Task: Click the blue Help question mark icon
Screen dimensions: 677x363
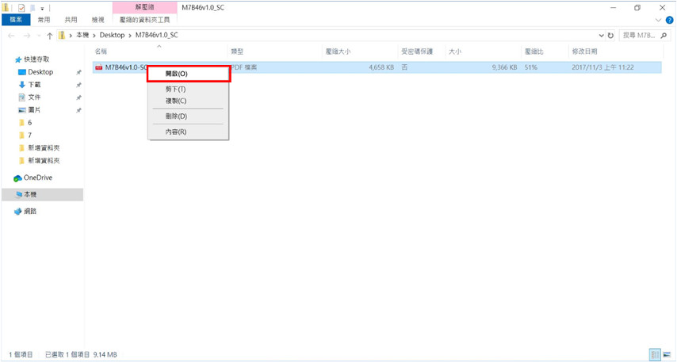Action: click(669, 20)
